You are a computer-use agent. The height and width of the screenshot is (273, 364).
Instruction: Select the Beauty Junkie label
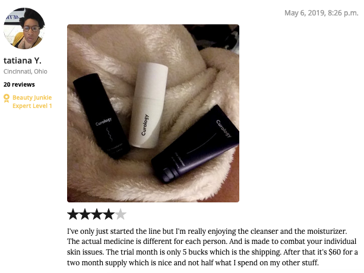(32, 97)
